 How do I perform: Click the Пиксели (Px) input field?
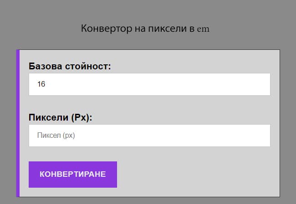[149, 136]
